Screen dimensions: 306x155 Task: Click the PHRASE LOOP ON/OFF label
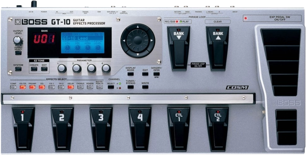[198, 65]
